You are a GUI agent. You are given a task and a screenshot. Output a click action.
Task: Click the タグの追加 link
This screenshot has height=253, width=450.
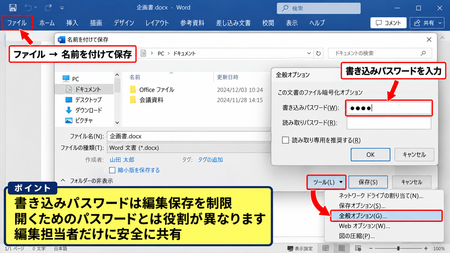coord(210,160)
